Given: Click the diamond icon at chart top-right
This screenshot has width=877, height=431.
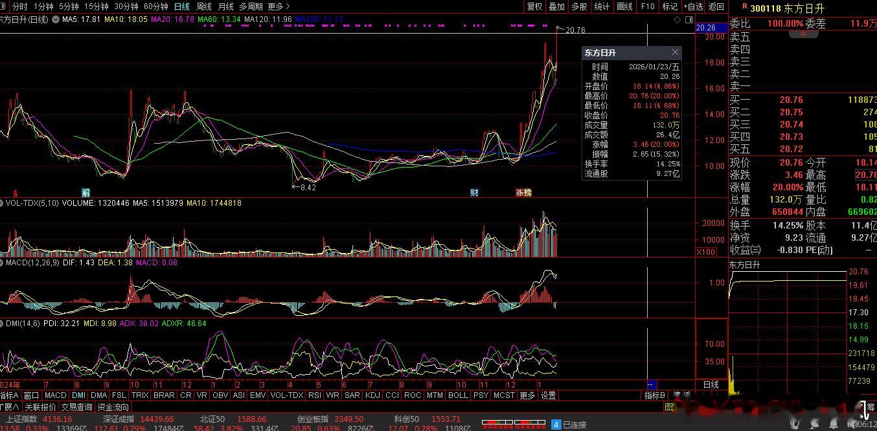Looking at the screenshot, I should pyautogui.click(x=678, y=19).
